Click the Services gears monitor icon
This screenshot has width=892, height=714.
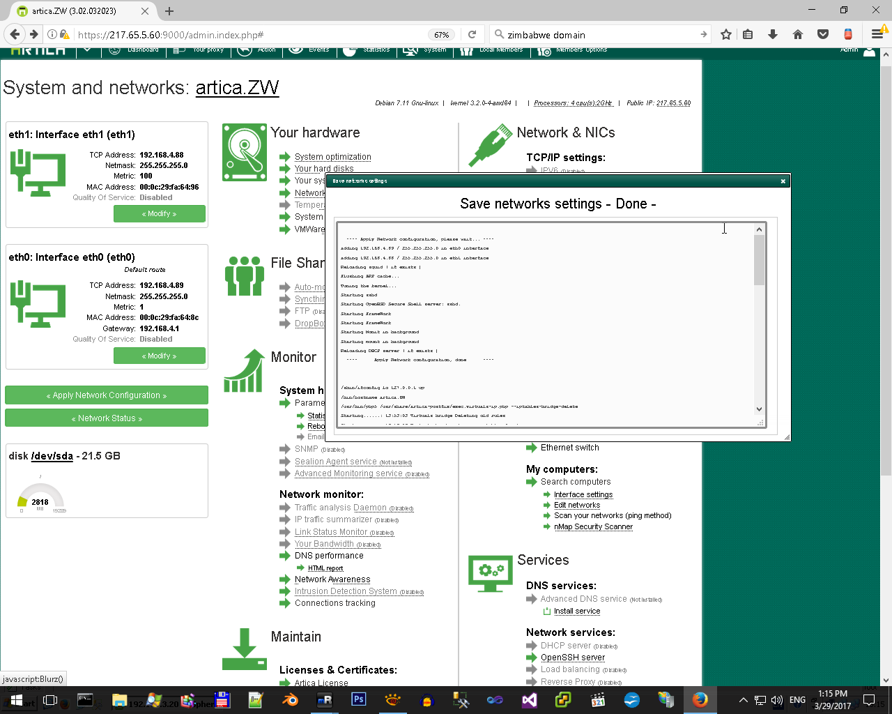[x=491, y=573]
